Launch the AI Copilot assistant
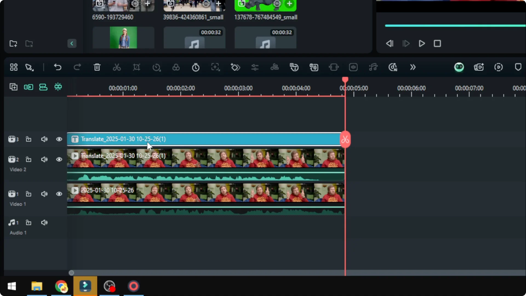Image resolution: width=526 pixels, height=296 pixels. pyautogui.click(x=459, y=67)
